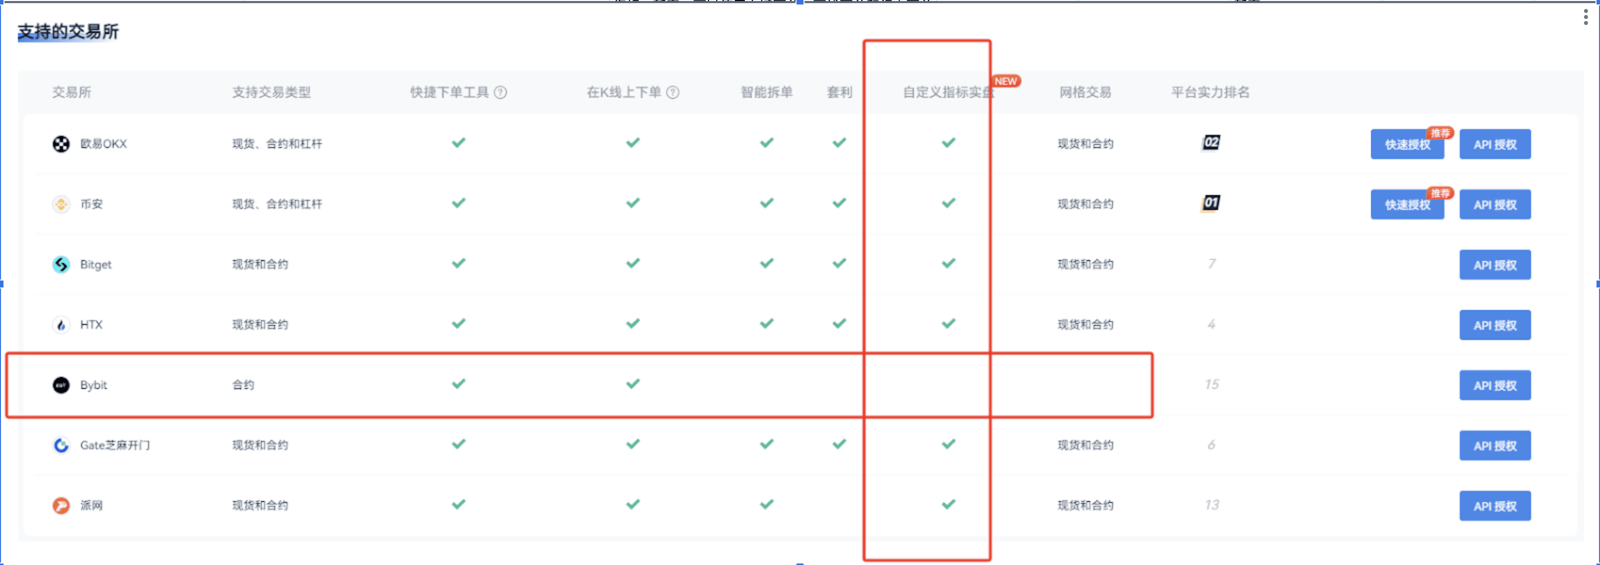Click rank number 15 for Bybit
1600x565 pixels.
coord(1211,384)
